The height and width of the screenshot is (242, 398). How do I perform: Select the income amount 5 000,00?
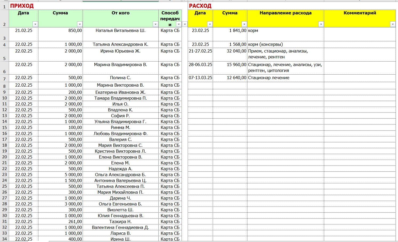61,175
